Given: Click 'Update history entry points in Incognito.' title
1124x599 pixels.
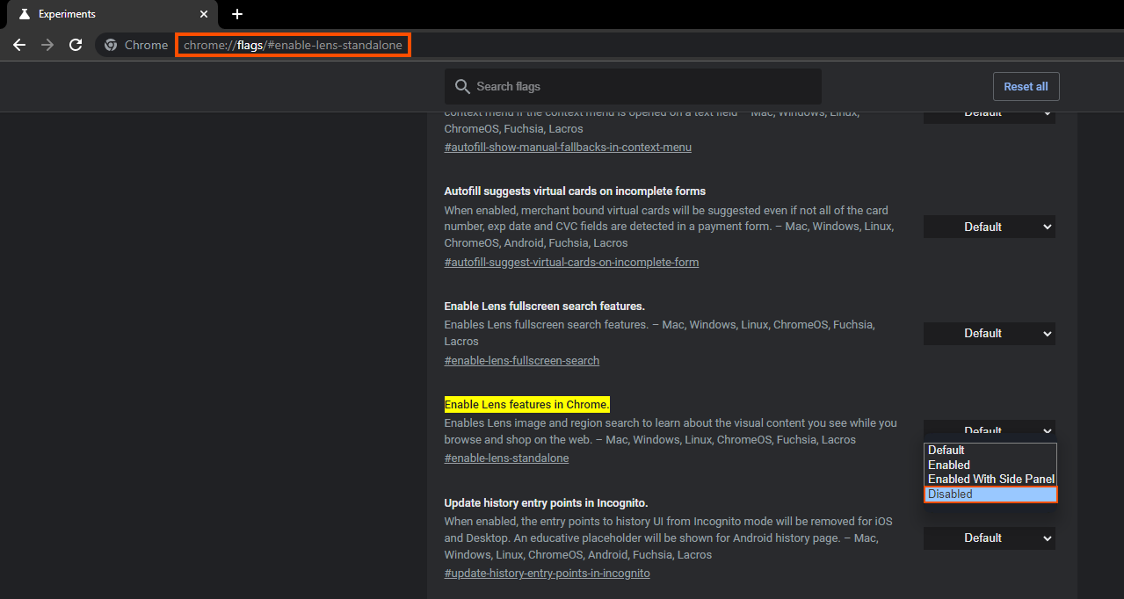Looking at the screenshot, I should [546, 502].
